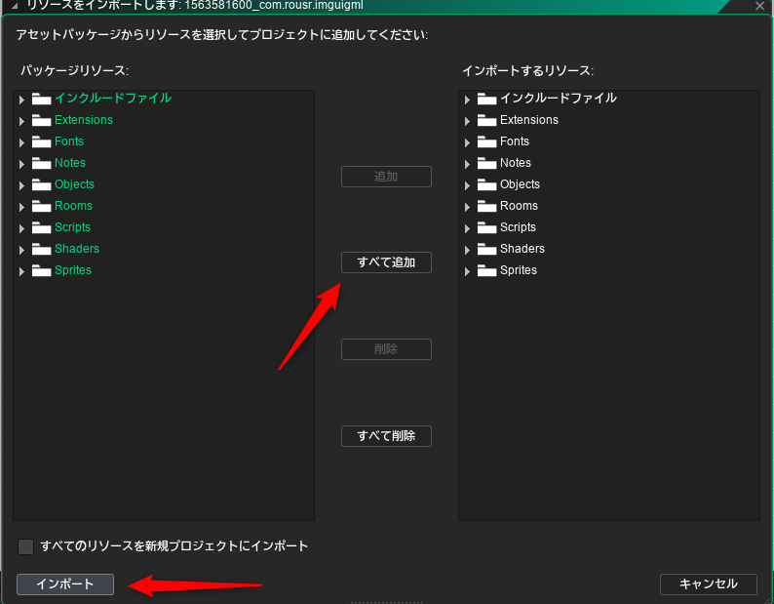Expand Scripts in import list

pos(467,228)
